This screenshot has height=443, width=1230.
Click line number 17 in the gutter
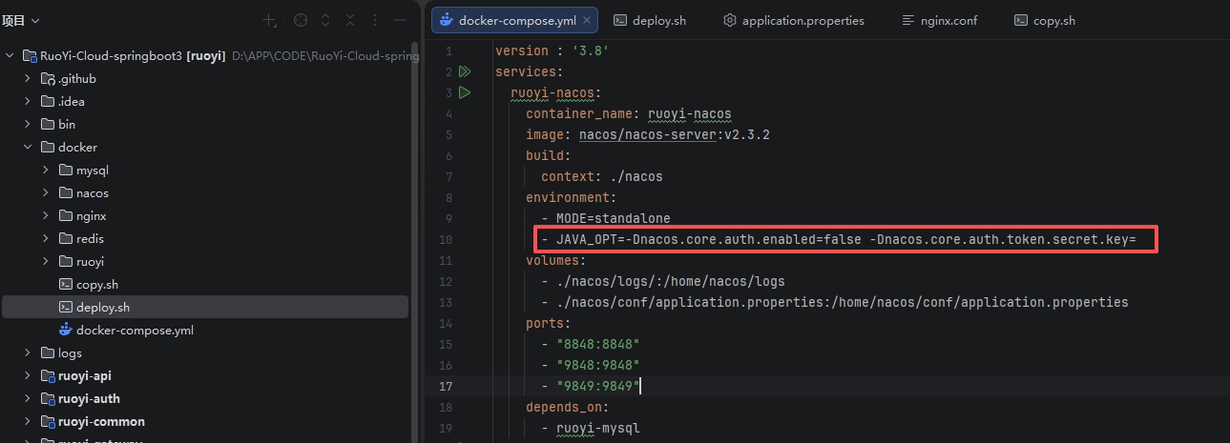point(448,386)
